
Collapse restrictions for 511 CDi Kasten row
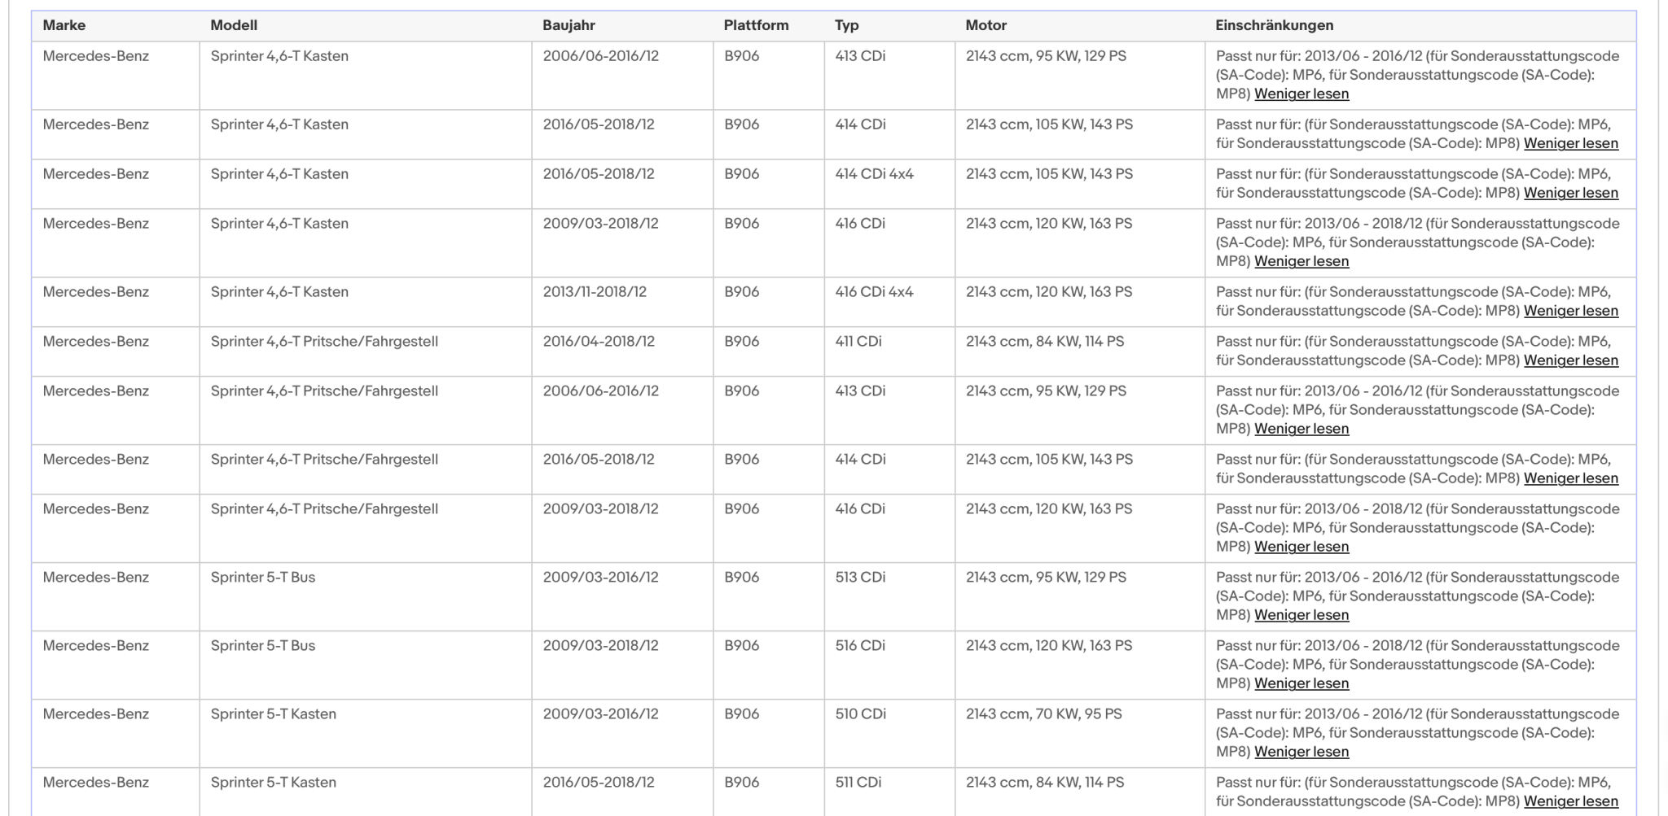tap(1571, 801)
